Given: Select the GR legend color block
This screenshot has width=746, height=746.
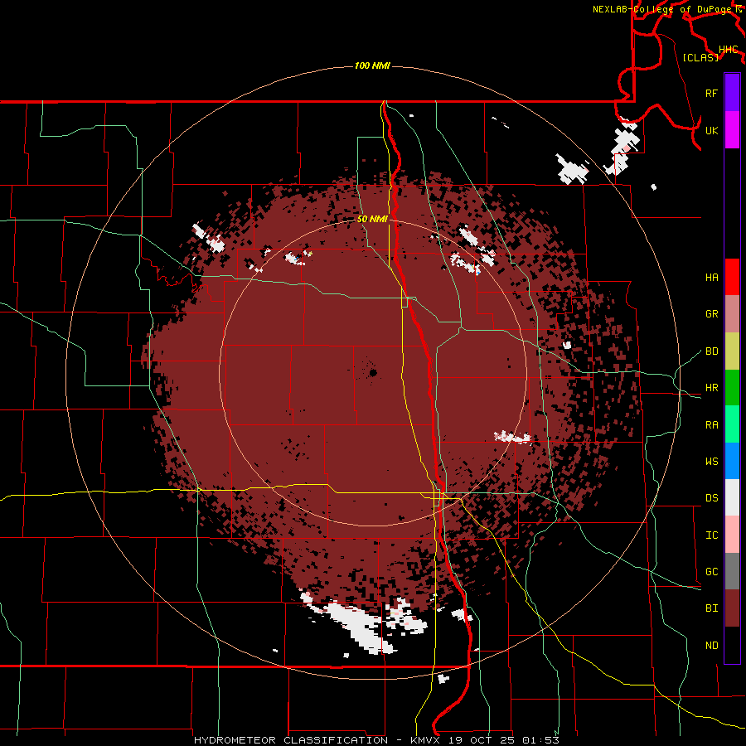Looking at the screenshot, I should point(732,314).
